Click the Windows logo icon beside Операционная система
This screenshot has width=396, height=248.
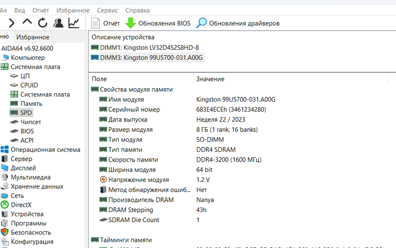5,149
